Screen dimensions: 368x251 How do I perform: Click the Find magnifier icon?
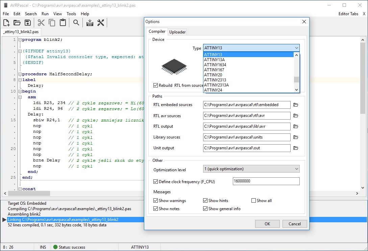pos(76,23)
